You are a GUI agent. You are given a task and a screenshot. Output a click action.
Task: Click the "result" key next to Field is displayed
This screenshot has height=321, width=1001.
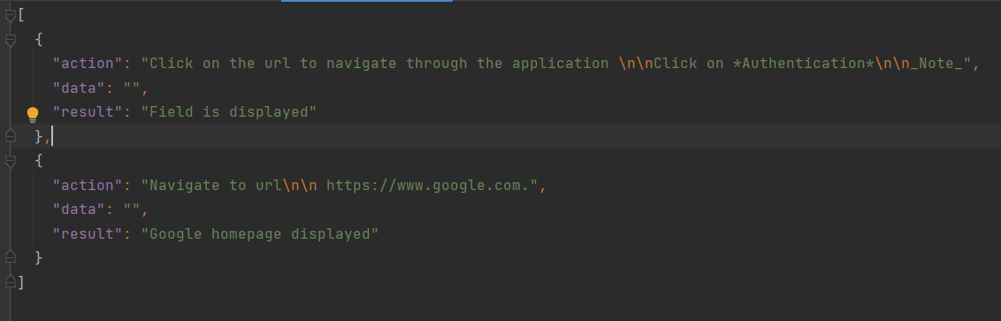(88, 111)
